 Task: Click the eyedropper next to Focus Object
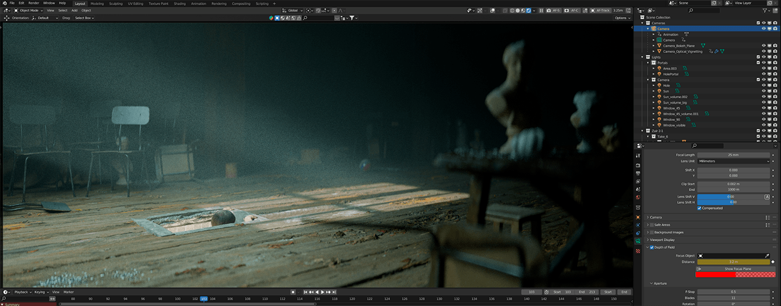point(767,255)
